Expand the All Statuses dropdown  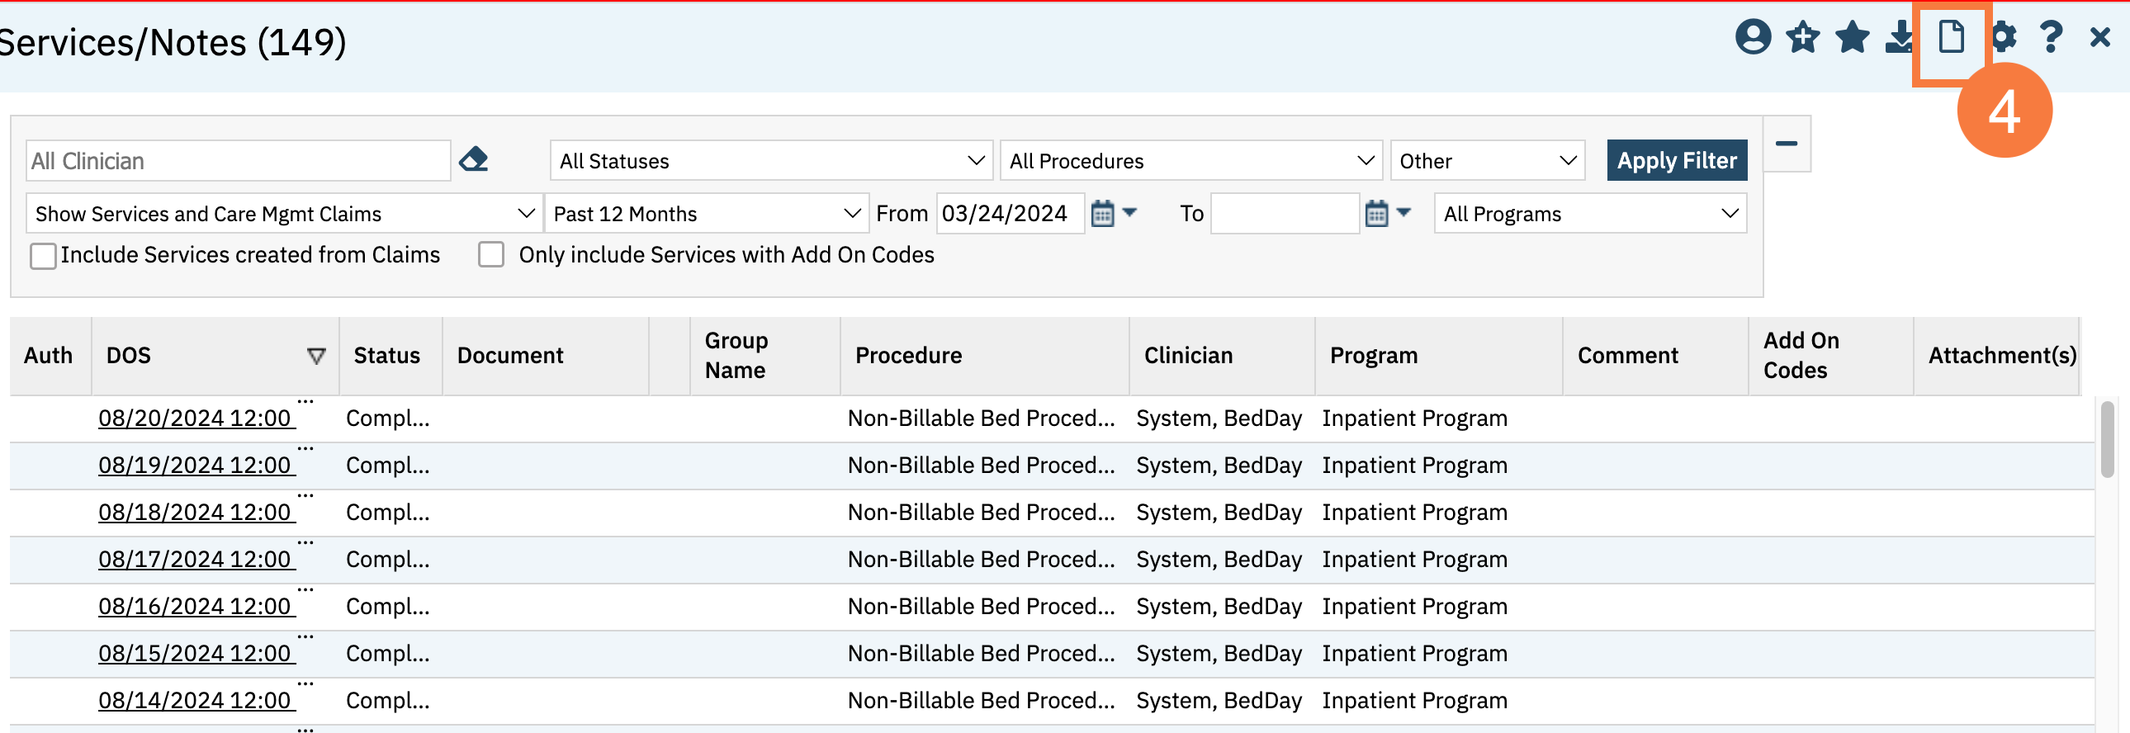click(x=770, y=160)
